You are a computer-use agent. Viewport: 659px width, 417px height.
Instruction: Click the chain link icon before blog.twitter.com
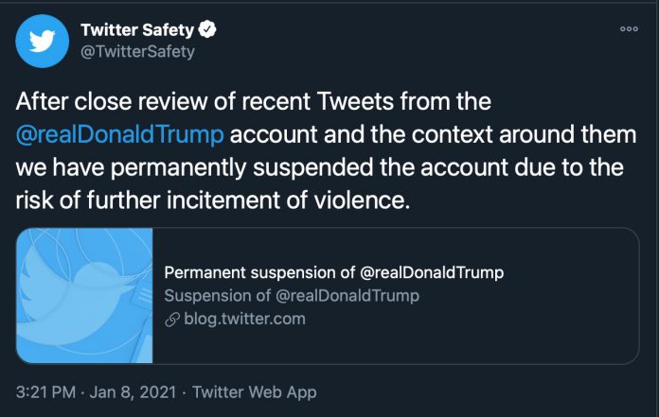(172, 320)
